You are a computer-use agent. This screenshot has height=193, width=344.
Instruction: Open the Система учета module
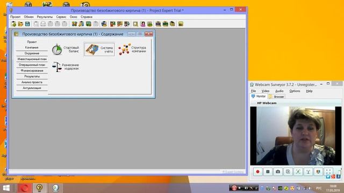[x=99, y=49]
